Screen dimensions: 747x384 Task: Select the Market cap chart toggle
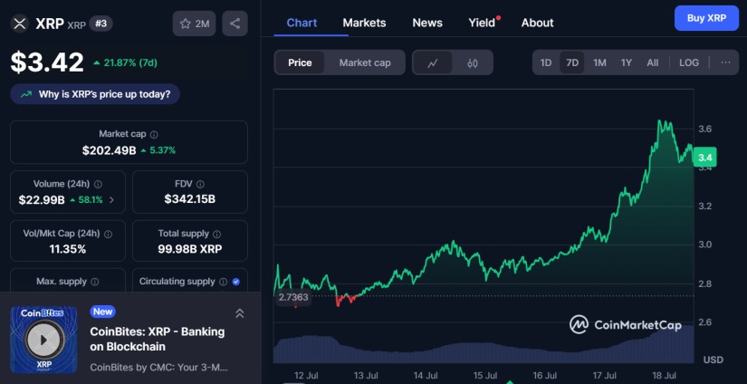[x=365, y=62]
